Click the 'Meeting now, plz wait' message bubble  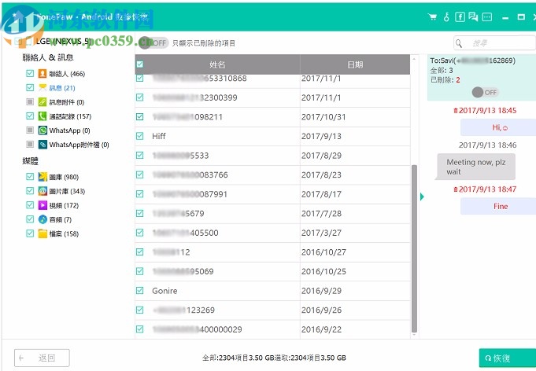(x=475, y=167)
